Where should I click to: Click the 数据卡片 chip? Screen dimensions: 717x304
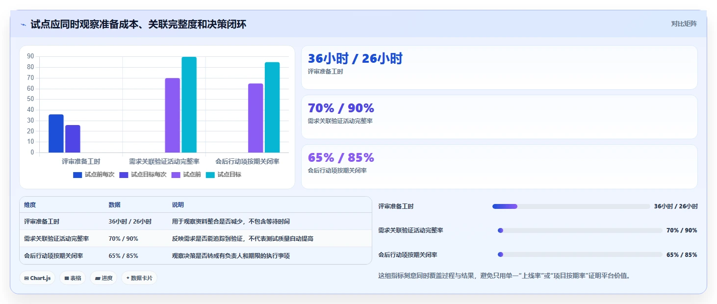pos(139,278)
